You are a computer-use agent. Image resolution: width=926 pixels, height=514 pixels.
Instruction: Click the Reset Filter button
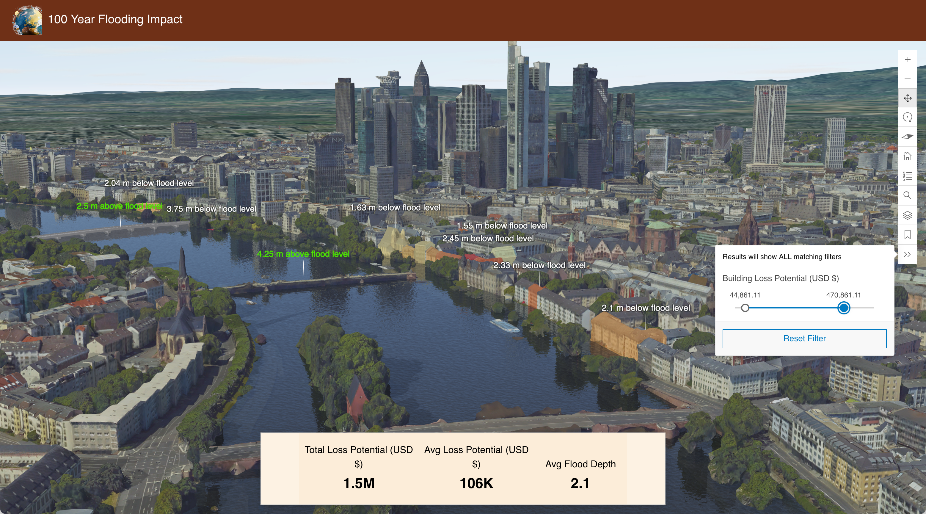tap(804, 339)
